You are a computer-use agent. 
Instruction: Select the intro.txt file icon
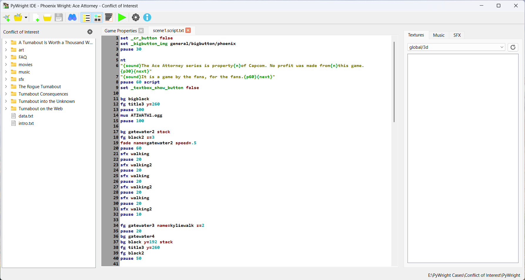pos(14,123)
